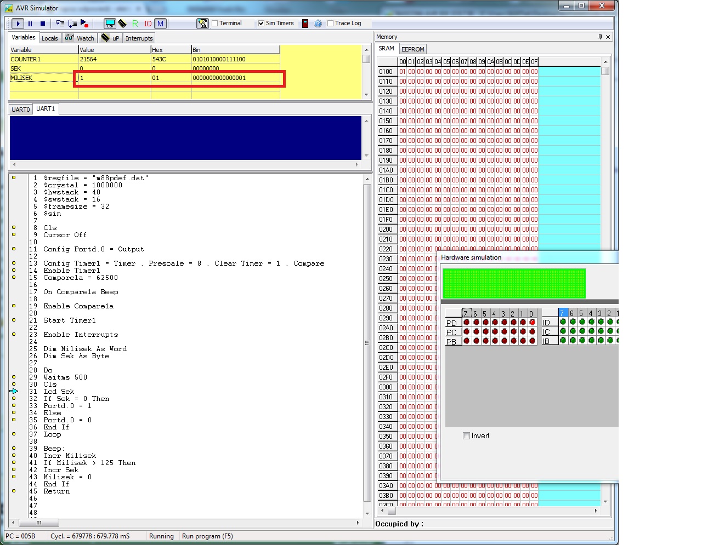
Task: Click the IB input row button
Action: [550, 341]
